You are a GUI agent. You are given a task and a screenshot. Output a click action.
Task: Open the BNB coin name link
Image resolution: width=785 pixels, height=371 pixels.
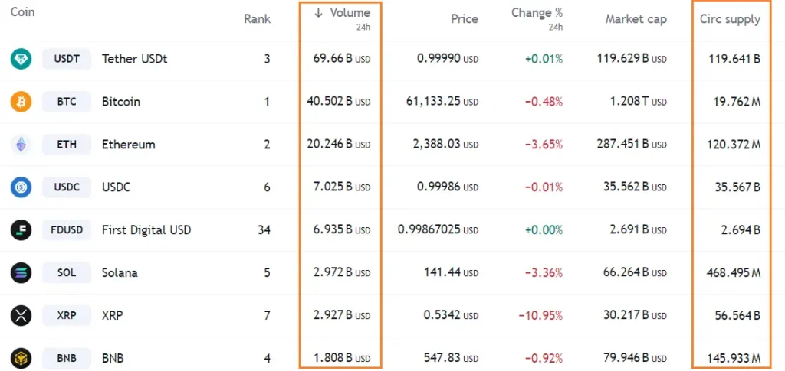113,358
